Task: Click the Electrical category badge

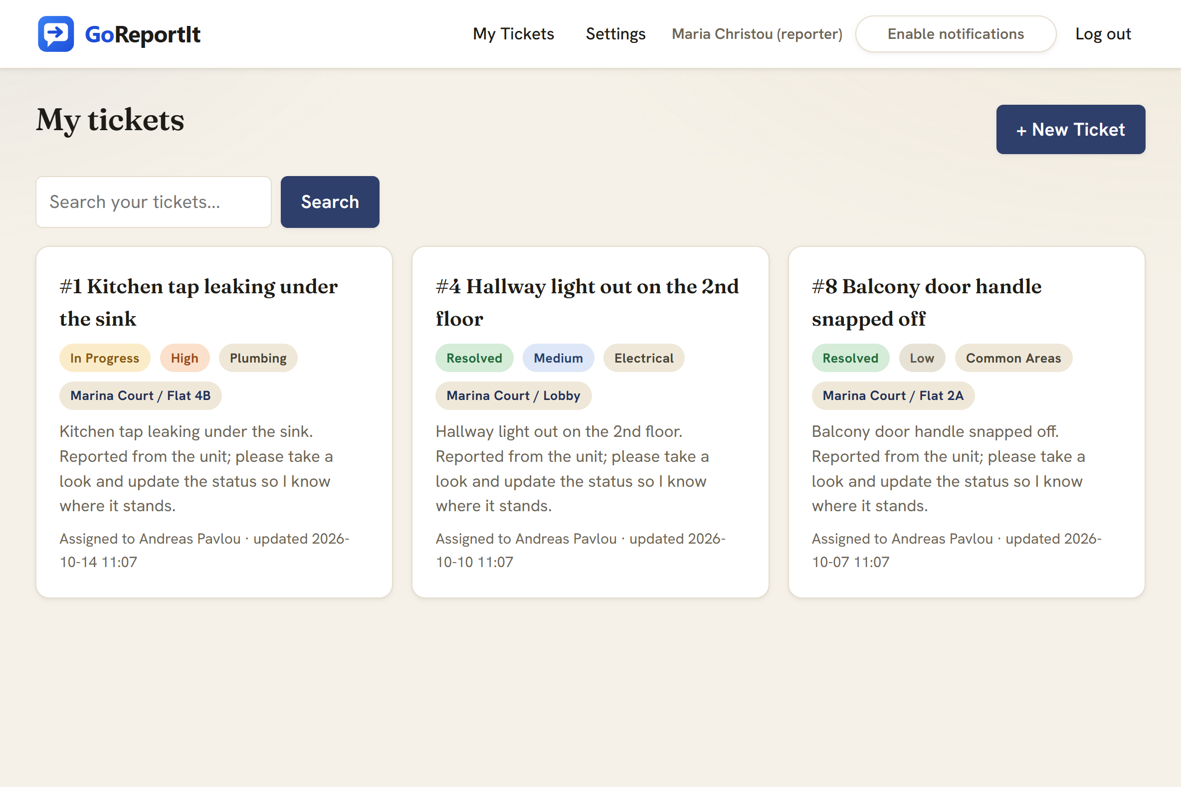Action: [x=643, y=358]
